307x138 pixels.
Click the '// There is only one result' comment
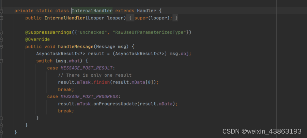(x=95, y=75)
